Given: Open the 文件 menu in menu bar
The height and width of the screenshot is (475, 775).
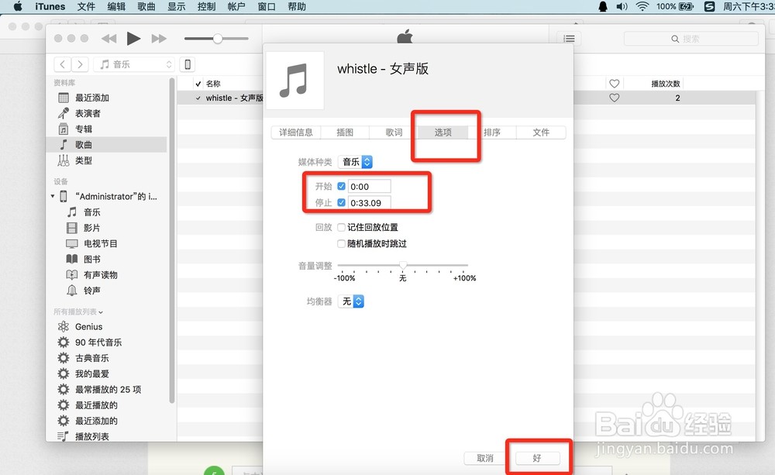Looking at the screenshot, I should pos(86,6).
